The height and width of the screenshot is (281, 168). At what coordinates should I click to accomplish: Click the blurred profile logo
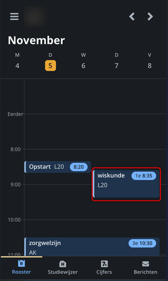pyautogui.click(x=35, y=16)
